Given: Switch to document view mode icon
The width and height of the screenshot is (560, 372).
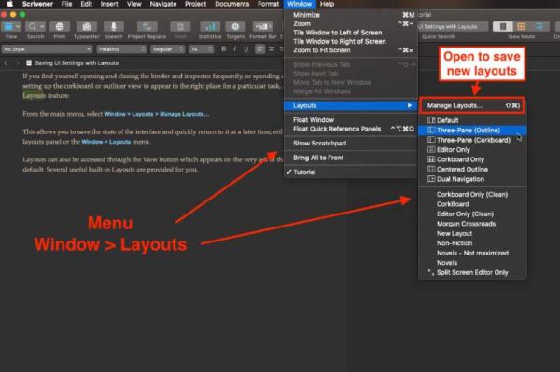Looking at the screenshot, I should click(503, 26).
